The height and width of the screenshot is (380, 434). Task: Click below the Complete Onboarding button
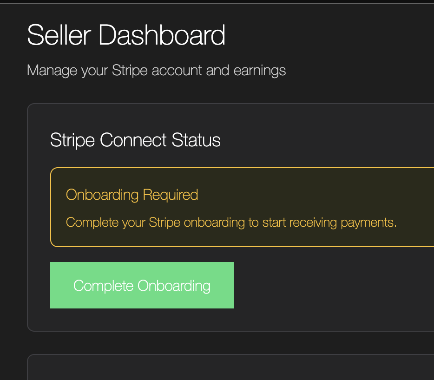141,318
